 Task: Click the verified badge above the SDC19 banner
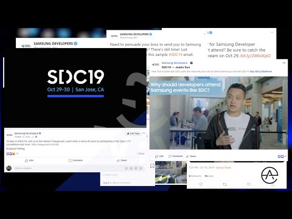click(75, 44)
